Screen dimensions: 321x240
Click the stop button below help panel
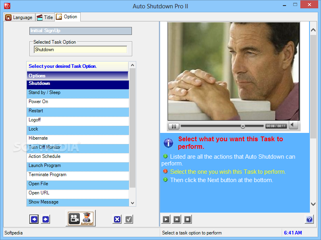click(188, 219)
